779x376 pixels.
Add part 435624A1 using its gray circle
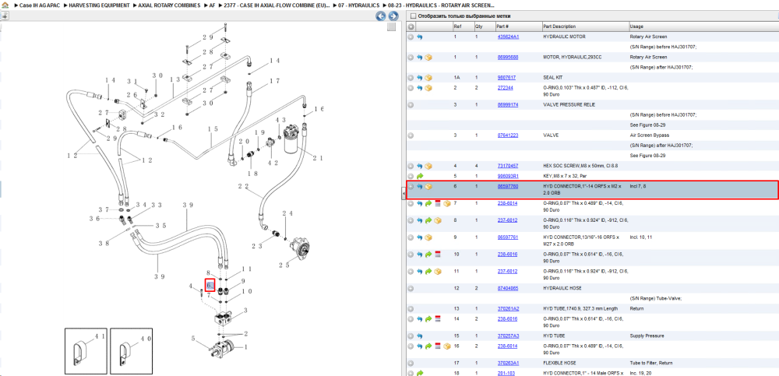[x=411, y=37]
